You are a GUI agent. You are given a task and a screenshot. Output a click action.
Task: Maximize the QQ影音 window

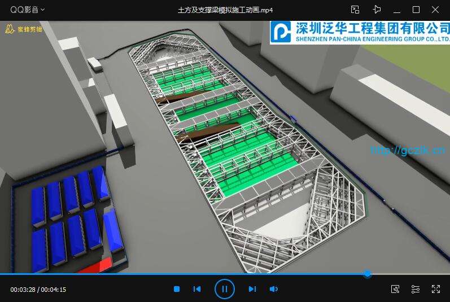coord(416,10)
